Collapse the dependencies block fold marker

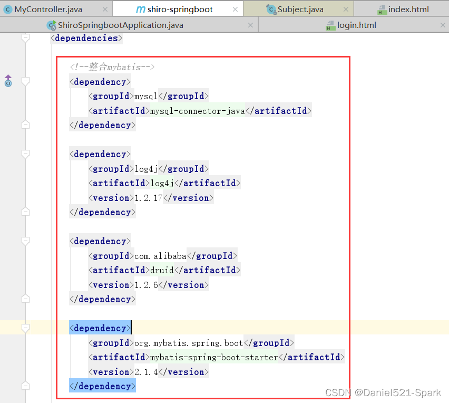[25, 38]
